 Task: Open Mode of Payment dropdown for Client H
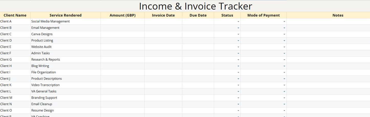284,66
